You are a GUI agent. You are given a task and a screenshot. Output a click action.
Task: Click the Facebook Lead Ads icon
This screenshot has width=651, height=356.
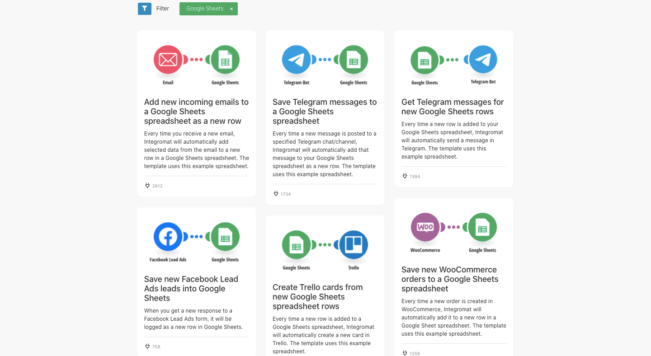168,236
